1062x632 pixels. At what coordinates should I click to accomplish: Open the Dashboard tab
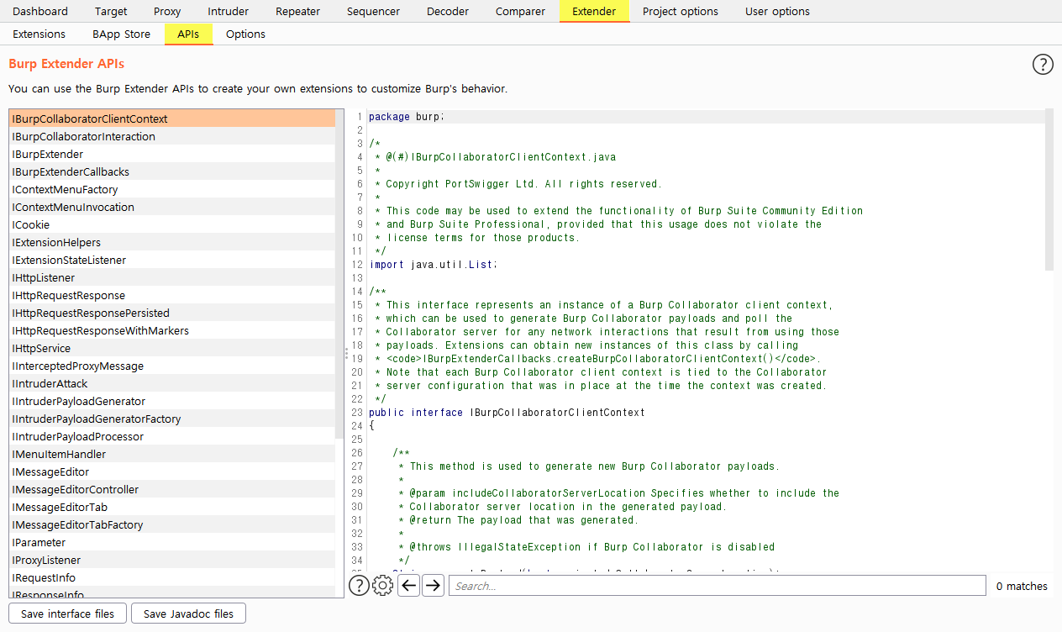click(x=40, y=11)
